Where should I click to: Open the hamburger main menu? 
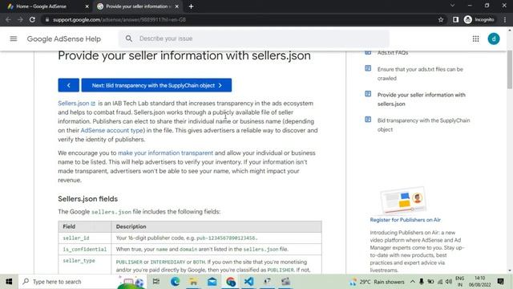14,39
